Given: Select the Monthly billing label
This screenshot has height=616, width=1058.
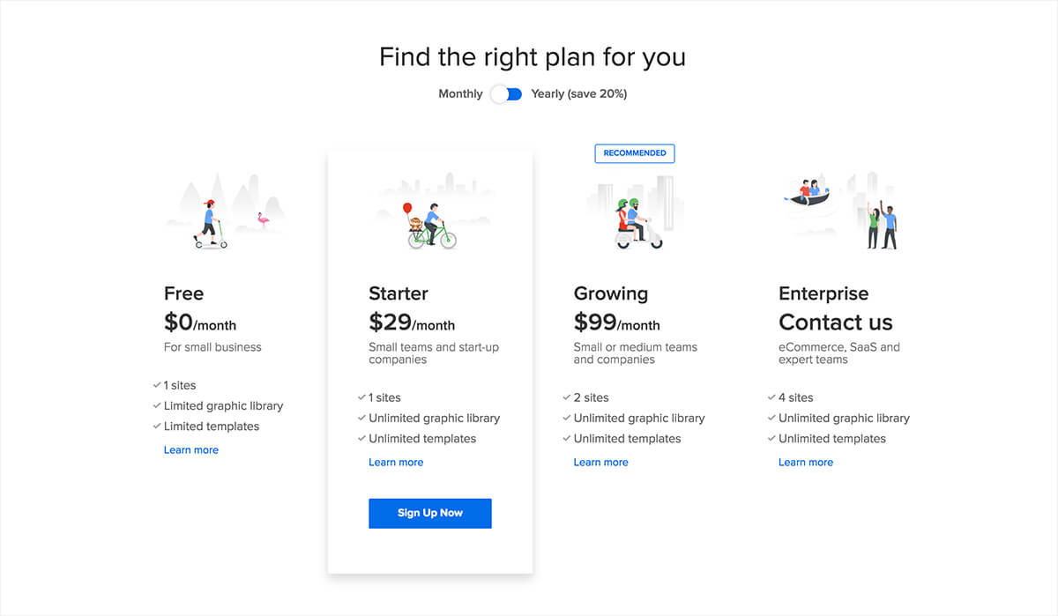Looking at the screenshot, I should [x=460, y=94].
